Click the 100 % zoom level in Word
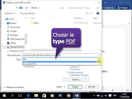This screenshot has width=132, height=99. tap(128, 90)
